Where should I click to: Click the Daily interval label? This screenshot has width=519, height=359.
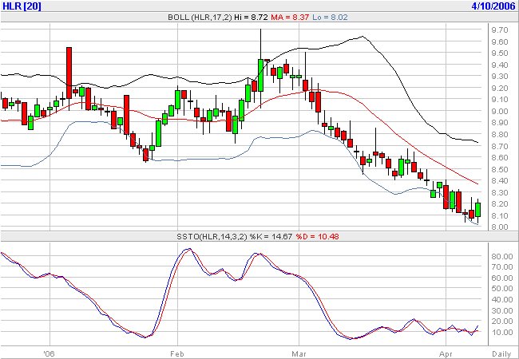click(501, 354)
